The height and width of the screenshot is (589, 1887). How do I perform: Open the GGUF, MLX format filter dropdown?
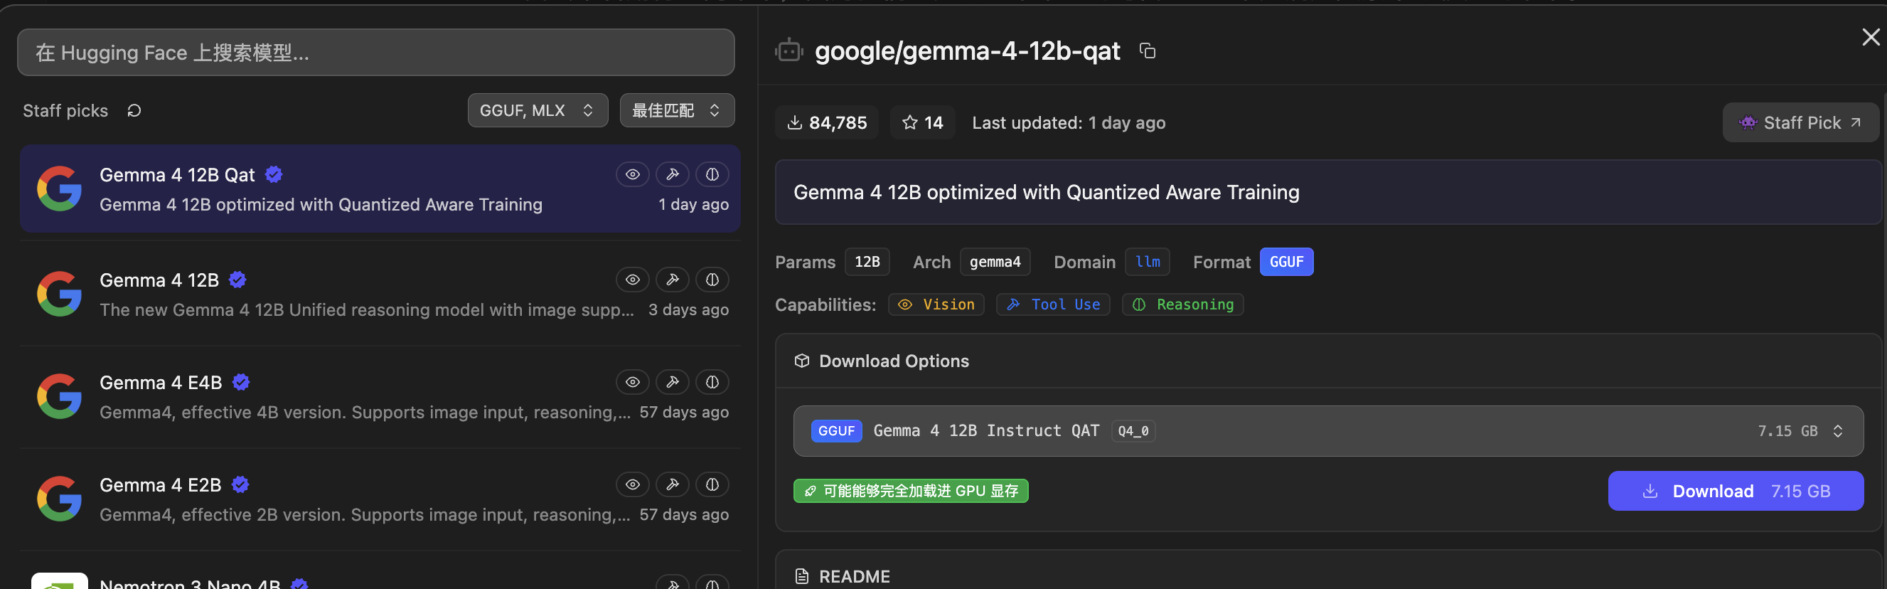point(538,111)
